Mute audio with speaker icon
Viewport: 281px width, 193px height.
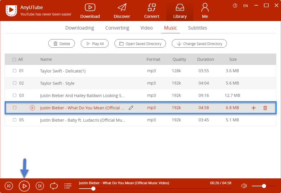[x=244, y=186]
